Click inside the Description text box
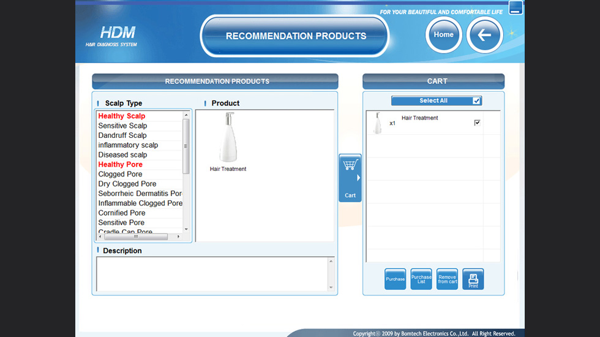 click(212, 273)
